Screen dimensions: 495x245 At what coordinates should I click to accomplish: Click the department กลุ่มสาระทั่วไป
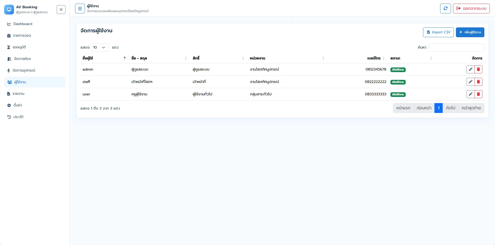tap(261, 94)
